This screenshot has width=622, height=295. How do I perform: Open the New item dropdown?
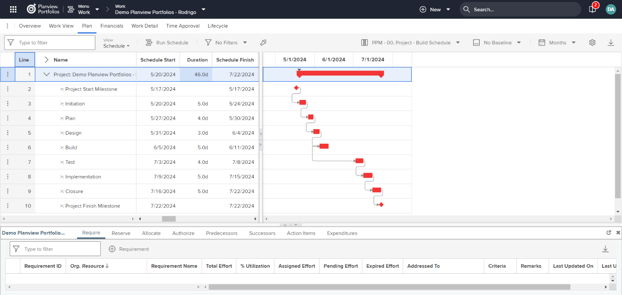coord(435,9)
